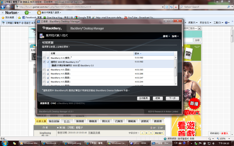Viewport: 234px width, 146px height.
Task: Open the Facebook bookmark in favorites bar
Action: [32, 18]
